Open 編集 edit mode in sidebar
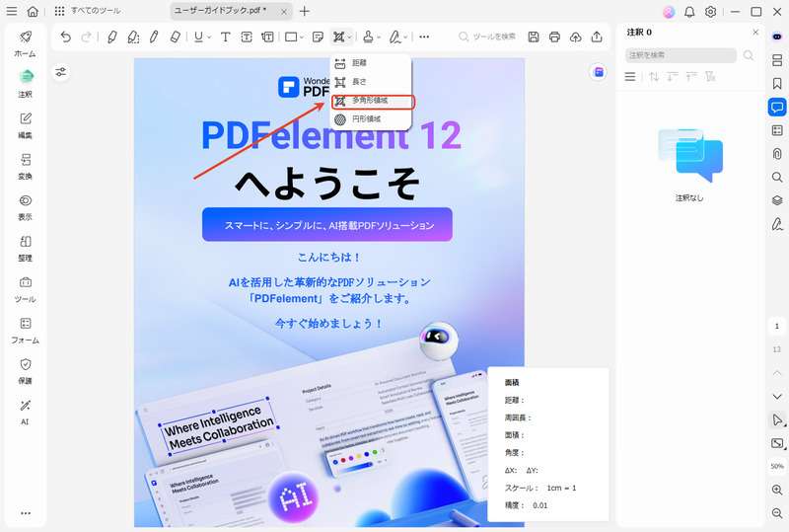 coord(26,125)
